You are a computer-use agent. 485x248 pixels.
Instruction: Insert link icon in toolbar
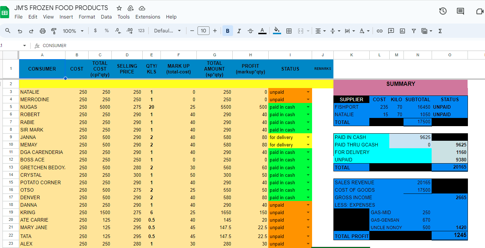(x=380, y=31)
